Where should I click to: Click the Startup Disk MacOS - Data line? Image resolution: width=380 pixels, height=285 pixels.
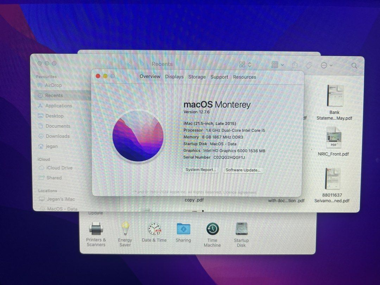(x=210, y=144)
